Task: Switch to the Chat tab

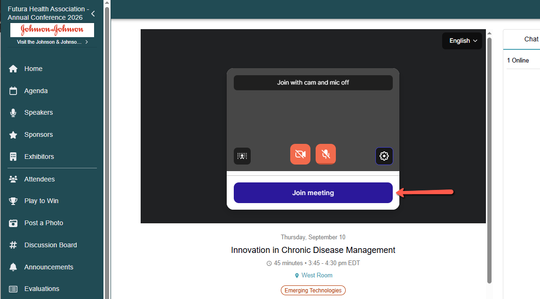Action: 531,39
